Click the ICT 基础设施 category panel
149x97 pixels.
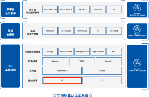point(11,66)
